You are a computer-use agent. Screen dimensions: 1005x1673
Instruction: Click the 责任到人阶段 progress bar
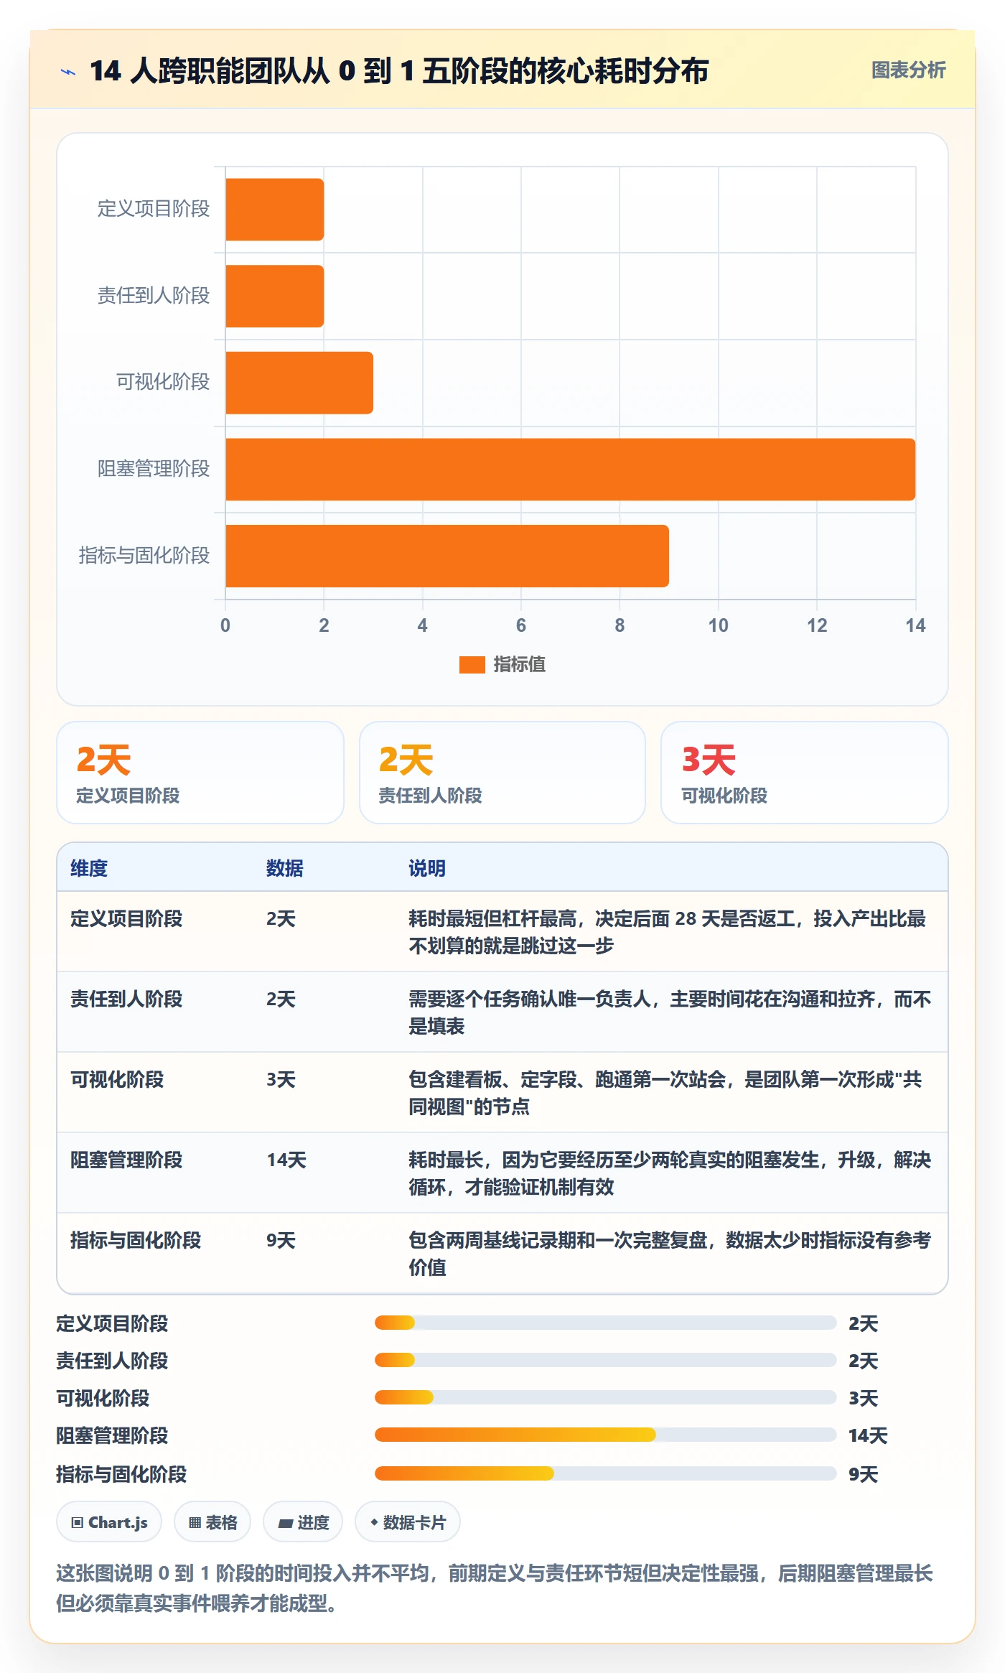605,1360
